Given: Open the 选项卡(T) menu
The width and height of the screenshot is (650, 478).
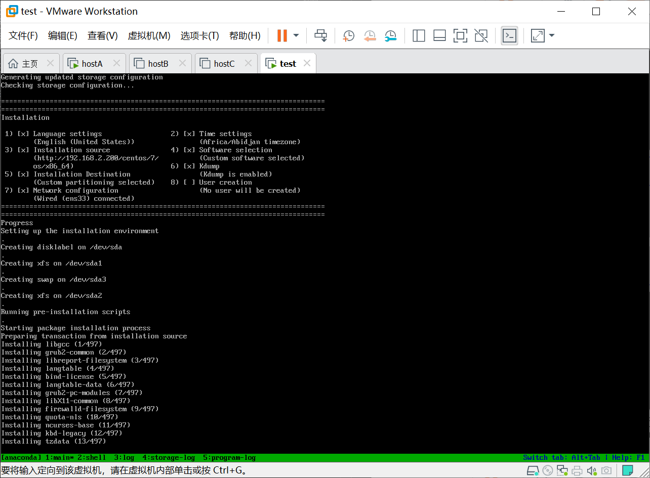Looking at the screenshot, I should 200,35.
